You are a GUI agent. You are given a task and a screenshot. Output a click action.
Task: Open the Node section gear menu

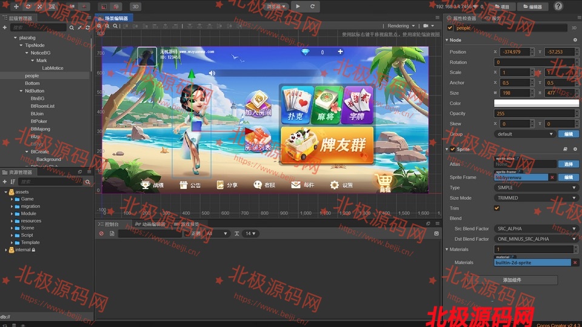[x=575, y=40]
